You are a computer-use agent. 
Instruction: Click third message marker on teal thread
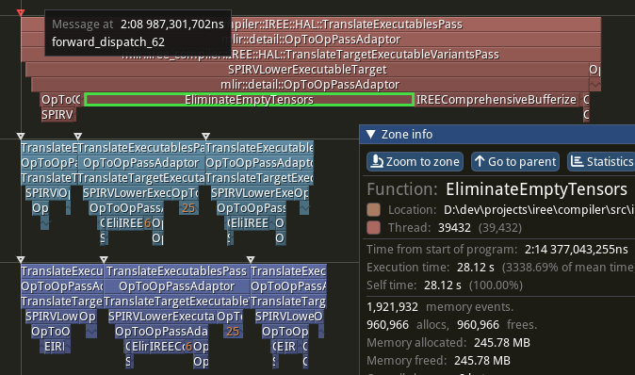[x=205, y=136]
